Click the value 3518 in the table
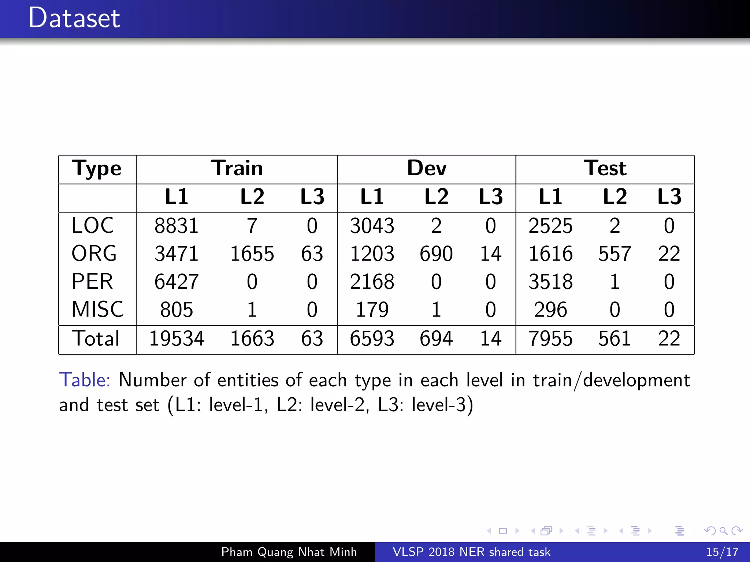This screenshot has height=562, width=750. pos(550,282)
